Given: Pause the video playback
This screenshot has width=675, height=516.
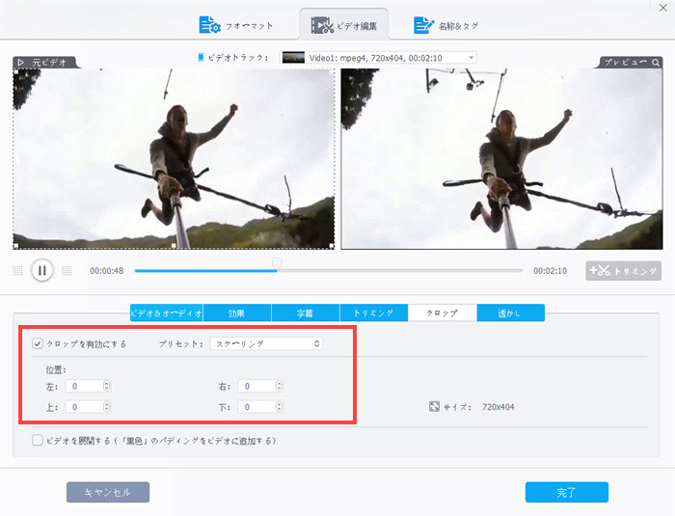Looking at the screenshot, I should coord(42,270).
